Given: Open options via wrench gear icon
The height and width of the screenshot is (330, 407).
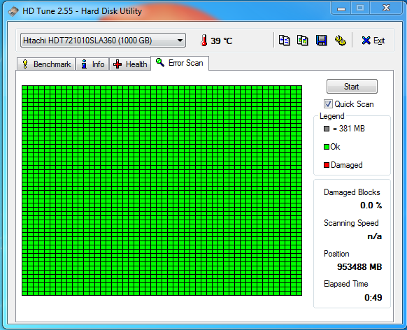Looking at the screenshot, I should [x=340, y=41].
